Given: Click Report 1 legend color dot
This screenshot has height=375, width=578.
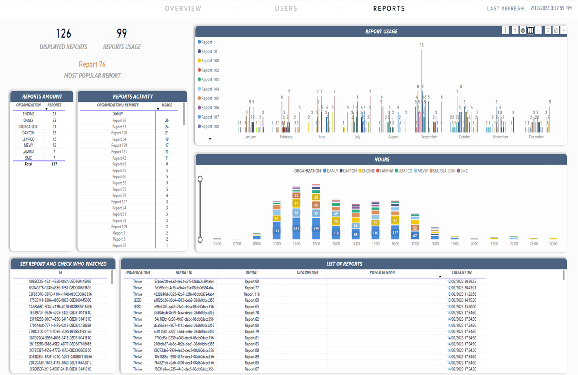Looking at the screenshot, I should 200,42.
